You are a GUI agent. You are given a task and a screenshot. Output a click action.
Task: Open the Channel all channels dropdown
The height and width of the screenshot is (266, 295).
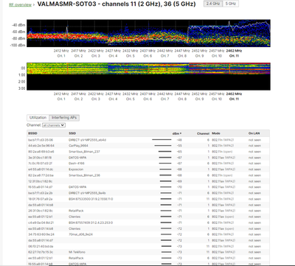pyautogui.click(x=54, y=125)
